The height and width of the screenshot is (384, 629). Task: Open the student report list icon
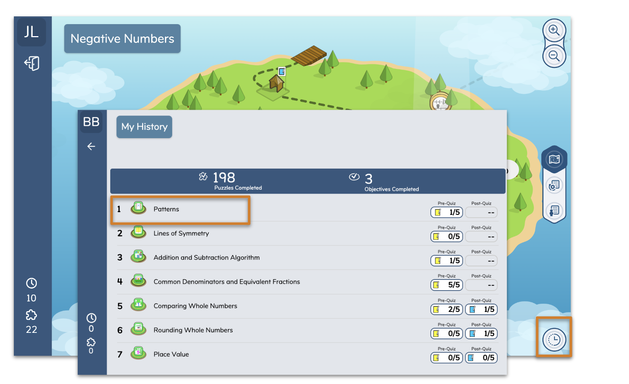tap(554, 210)
